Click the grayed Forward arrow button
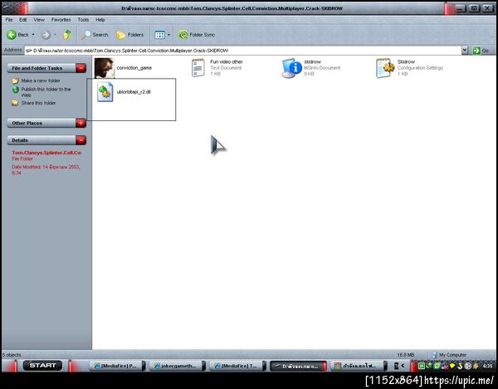The width and height of the screenshot is (498, 389). coord(46,35)
